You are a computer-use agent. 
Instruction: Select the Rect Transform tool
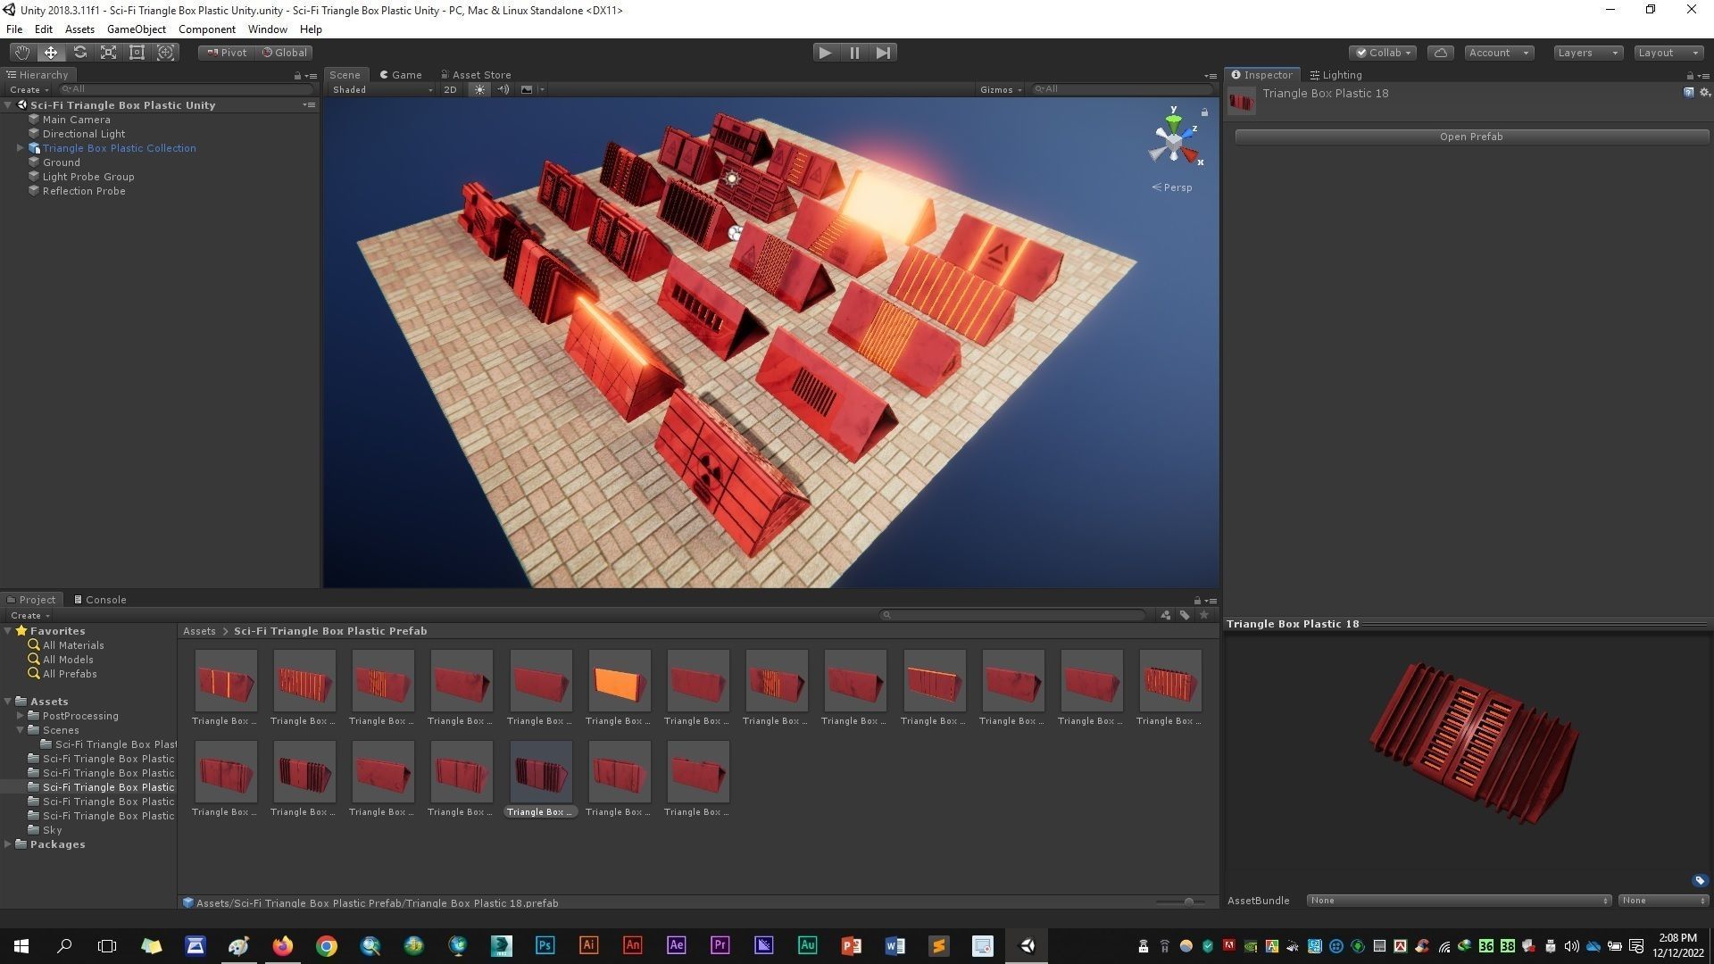click(137, 53)
